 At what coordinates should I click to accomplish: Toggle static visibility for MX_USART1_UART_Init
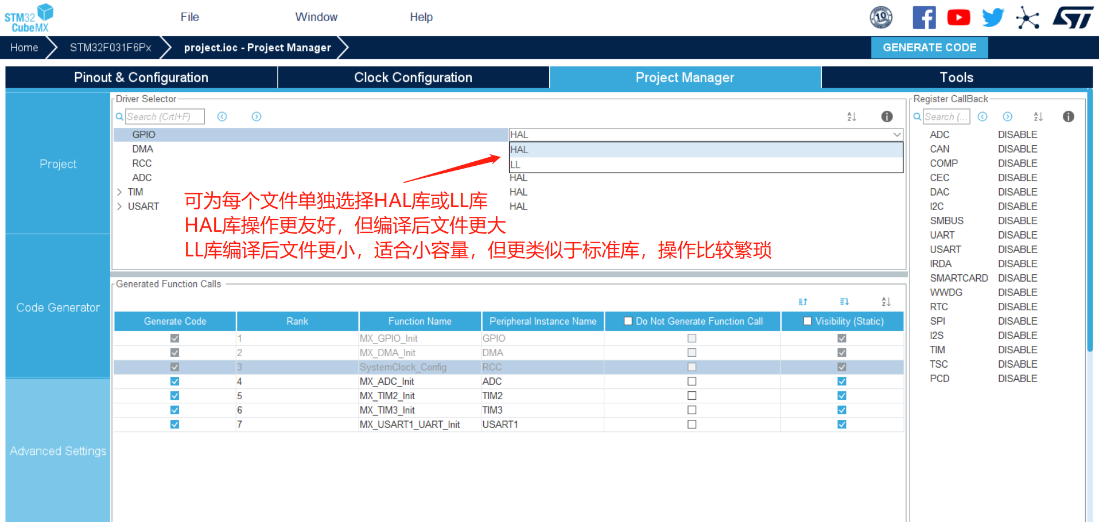pyautogui.click(x=842, y=424)
